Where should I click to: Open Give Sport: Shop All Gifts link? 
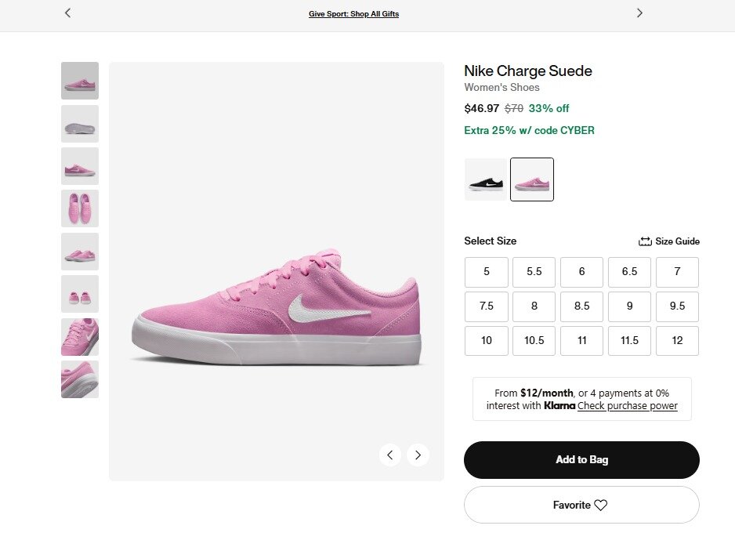(353, 14)
